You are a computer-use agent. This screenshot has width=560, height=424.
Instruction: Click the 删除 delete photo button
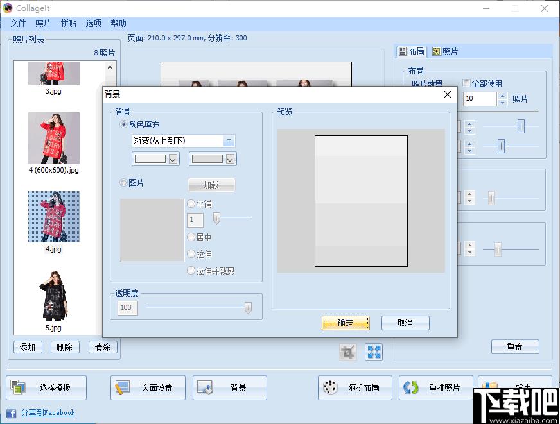click(x=65, y=347)
